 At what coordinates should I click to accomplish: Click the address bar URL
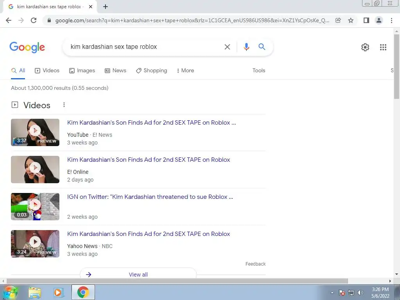pyautogui.click(x=192, y=20)
